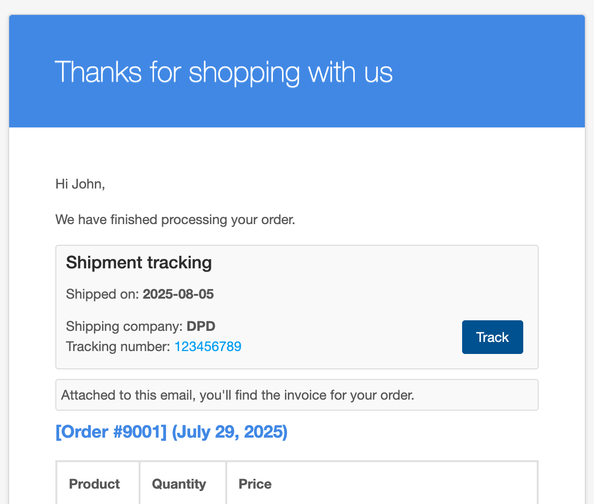Click the 'Shipped on:' label

click(103, 294)
